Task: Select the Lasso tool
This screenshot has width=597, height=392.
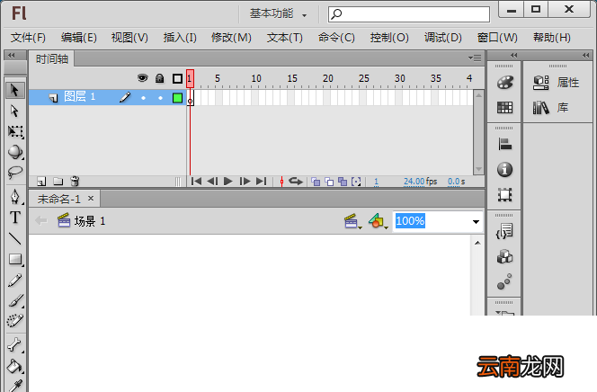Action: pyautogui.click(x=15, y=173)
